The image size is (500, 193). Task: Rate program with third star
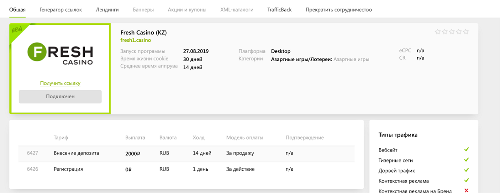452,31
